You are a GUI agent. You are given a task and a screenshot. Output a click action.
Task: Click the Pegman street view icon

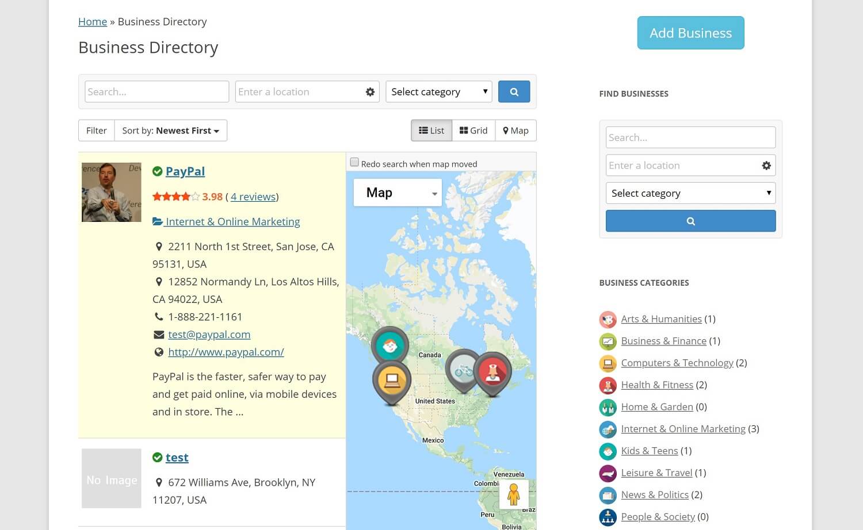(513, 493)
